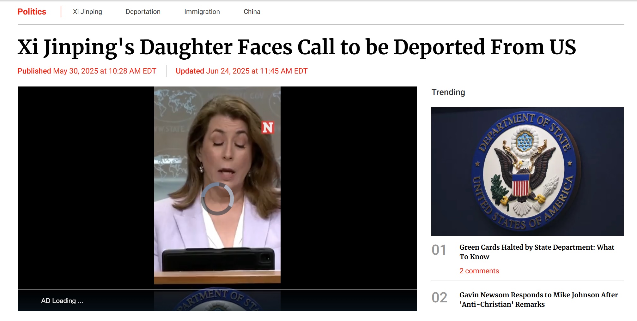Click the Newsweek N logo on video
The image size is (637, 321).
[268, 127]
